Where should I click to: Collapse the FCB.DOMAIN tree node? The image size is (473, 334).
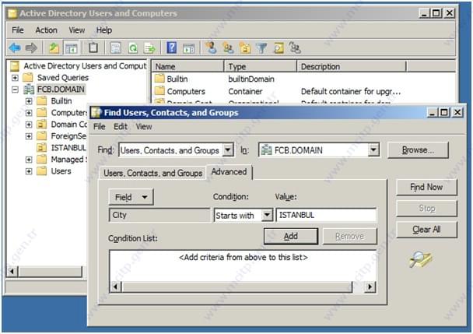[15, 90]
